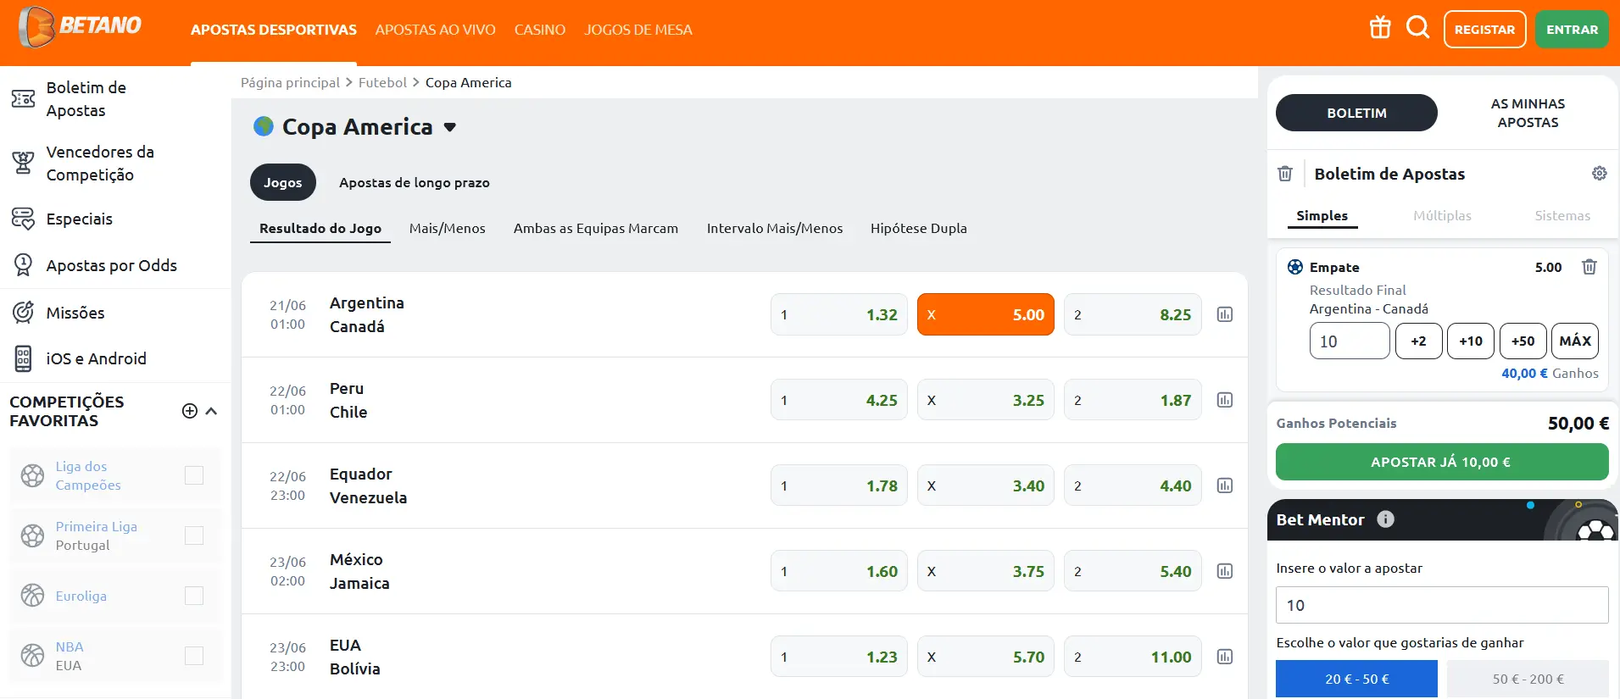Open stats icon for México vs Jamaica
This screenshot has height=699, width=1620.
point(1225,571)
